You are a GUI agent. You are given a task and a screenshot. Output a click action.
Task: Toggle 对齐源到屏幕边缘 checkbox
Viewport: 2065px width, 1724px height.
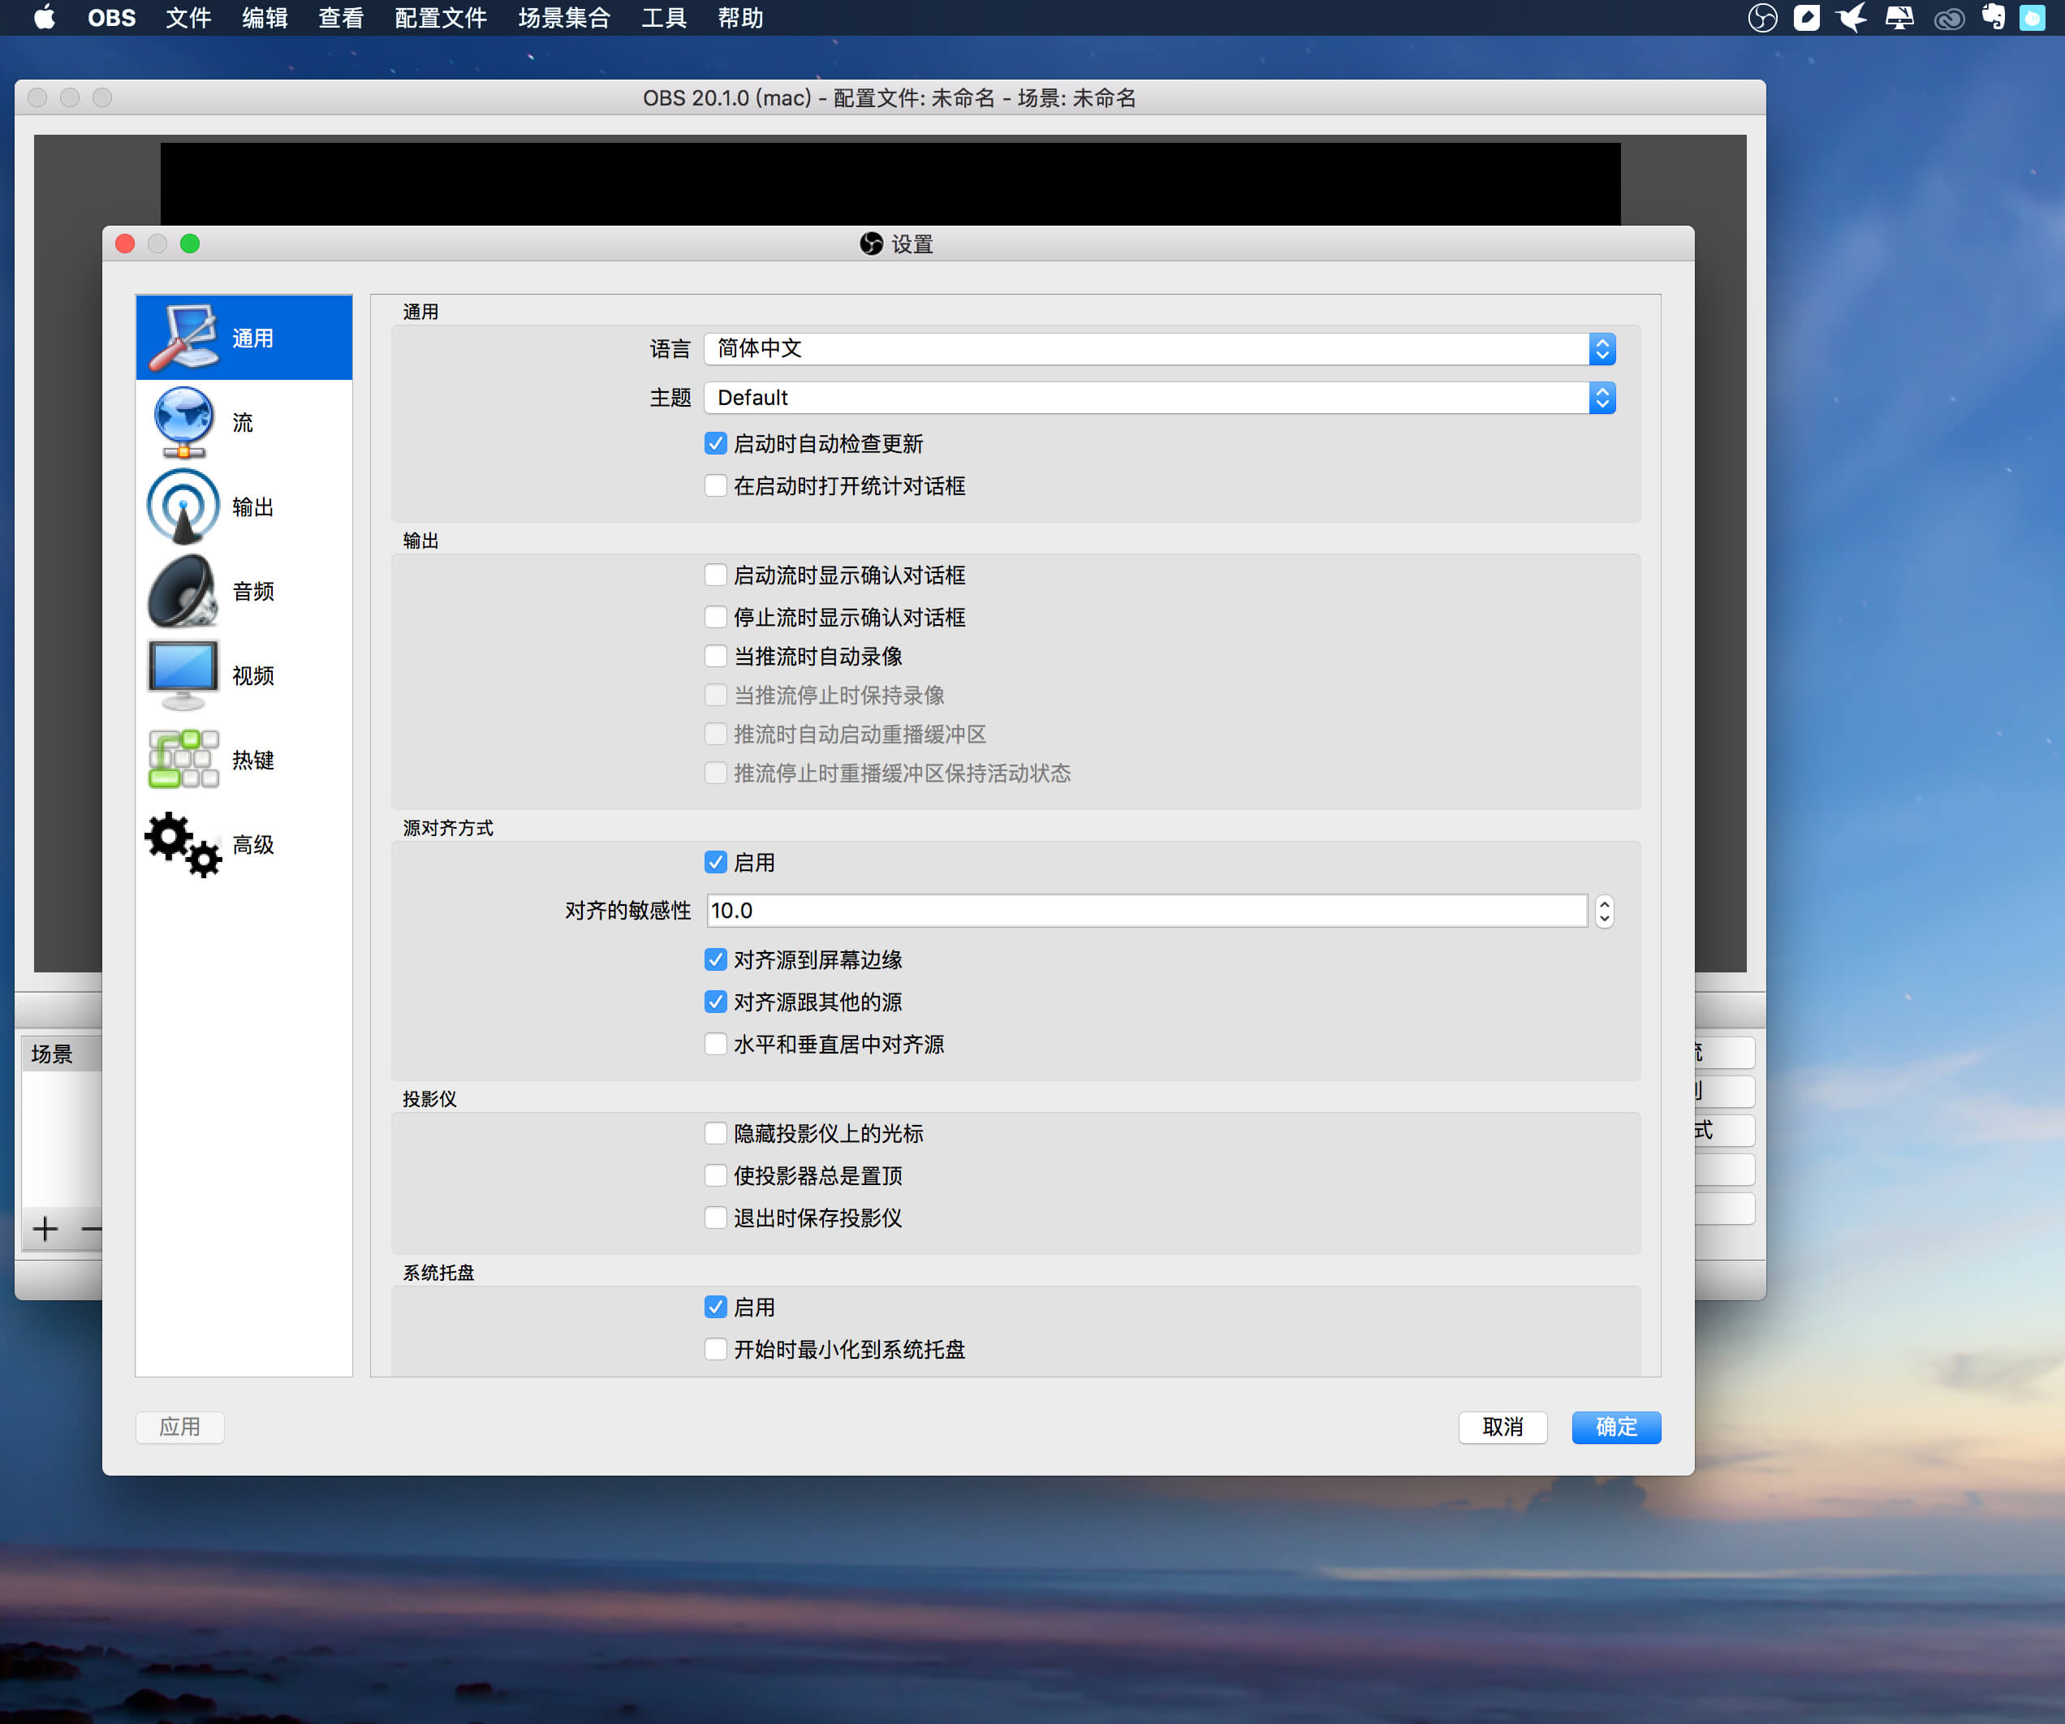click(x=716, y=959)
